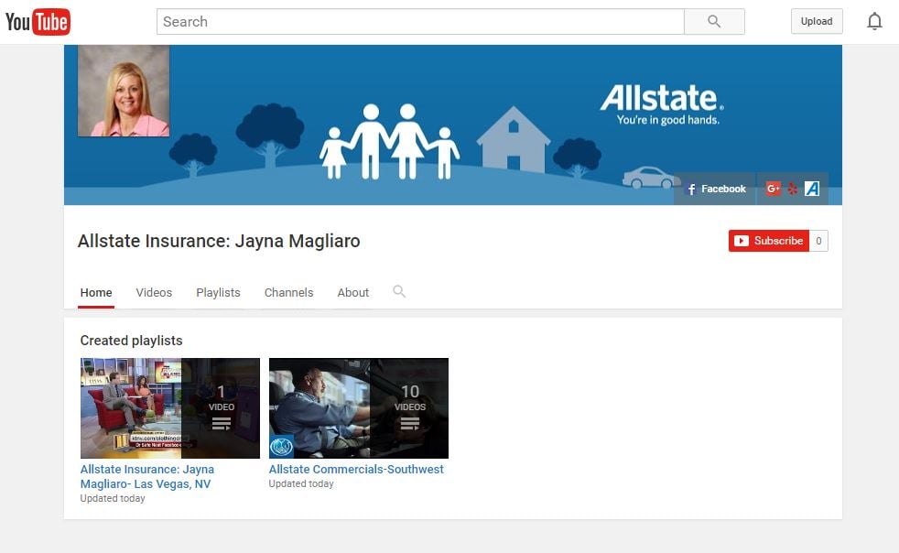Select the Home tab

pyautogui.click(x=96, y=293)
